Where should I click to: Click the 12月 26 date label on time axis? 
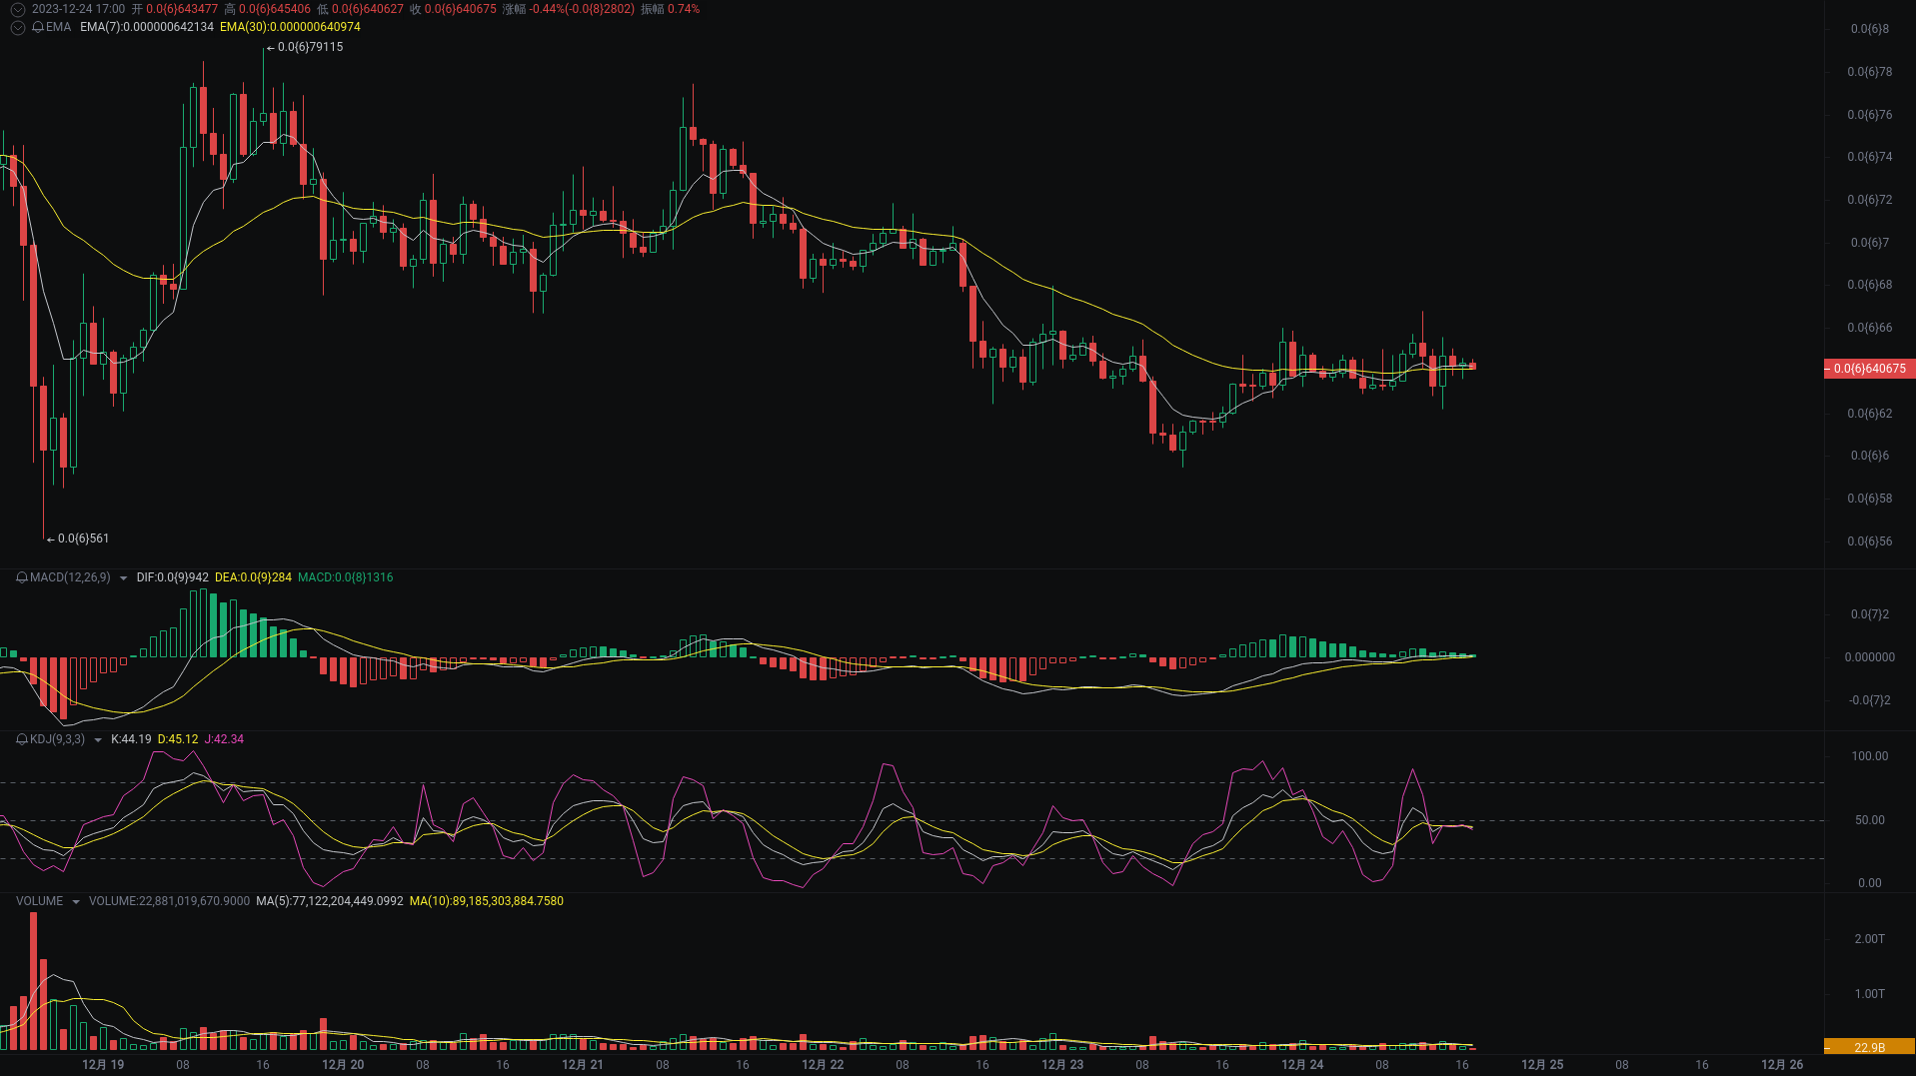1782,1065
